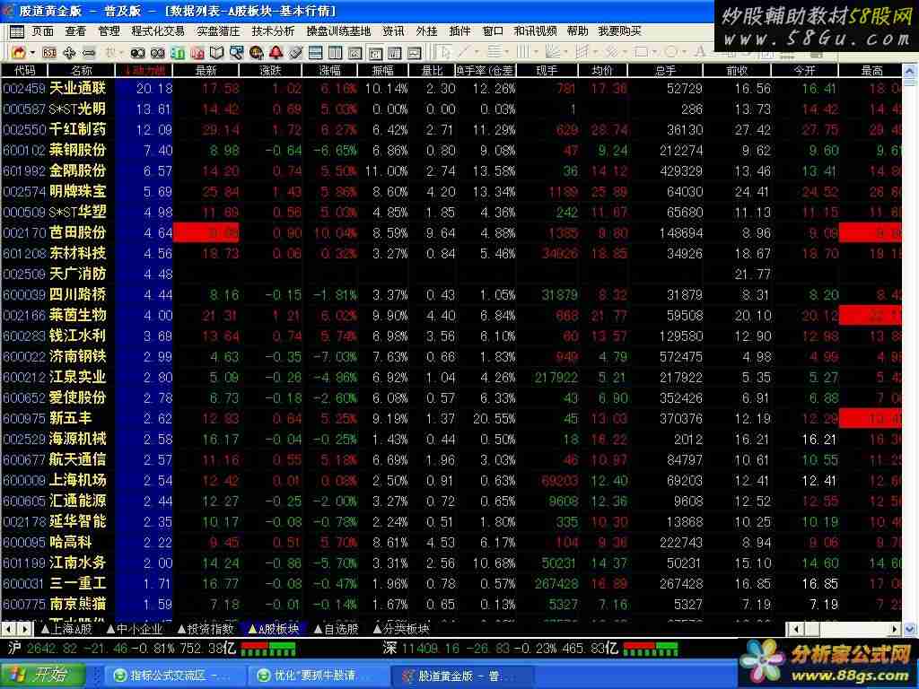Select stock row 南京熊猫

coord(451,604)
